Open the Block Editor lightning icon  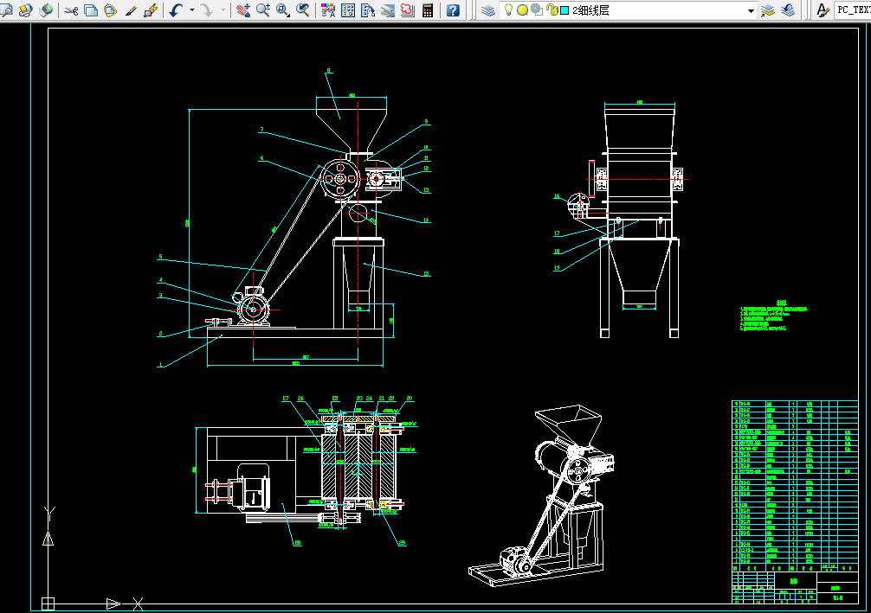coord(151,10)
